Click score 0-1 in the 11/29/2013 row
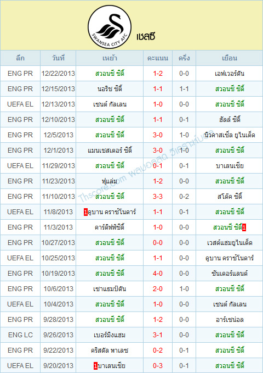This screenshot has height=373, width=263. (158, 166)
